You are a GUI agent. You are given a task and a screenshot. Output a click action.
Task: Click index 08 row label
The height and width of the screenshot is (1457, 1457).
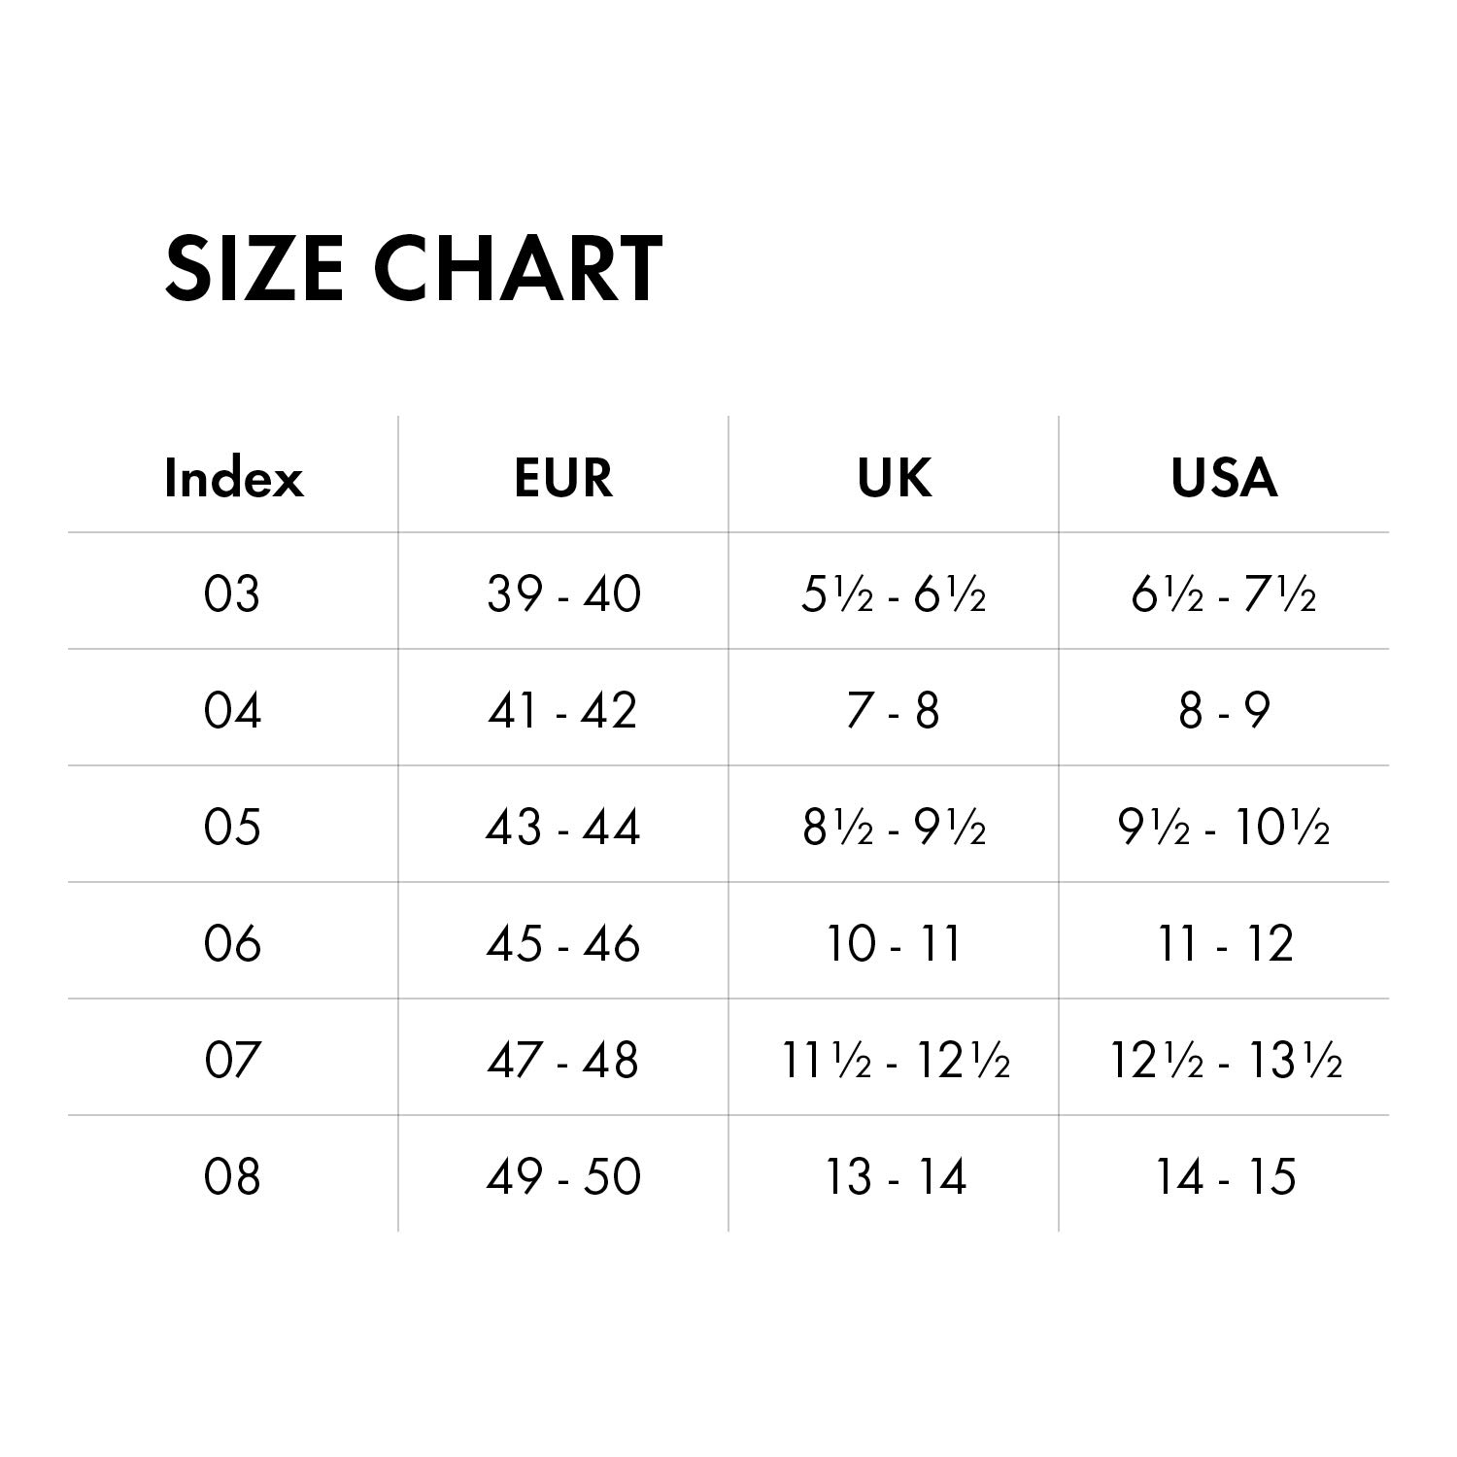232,1176
